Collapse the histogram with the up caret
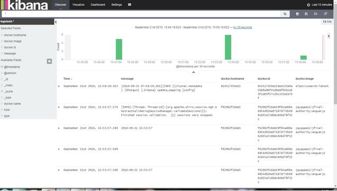The width and height of the screenshot is (337, 191). point(193,73)
